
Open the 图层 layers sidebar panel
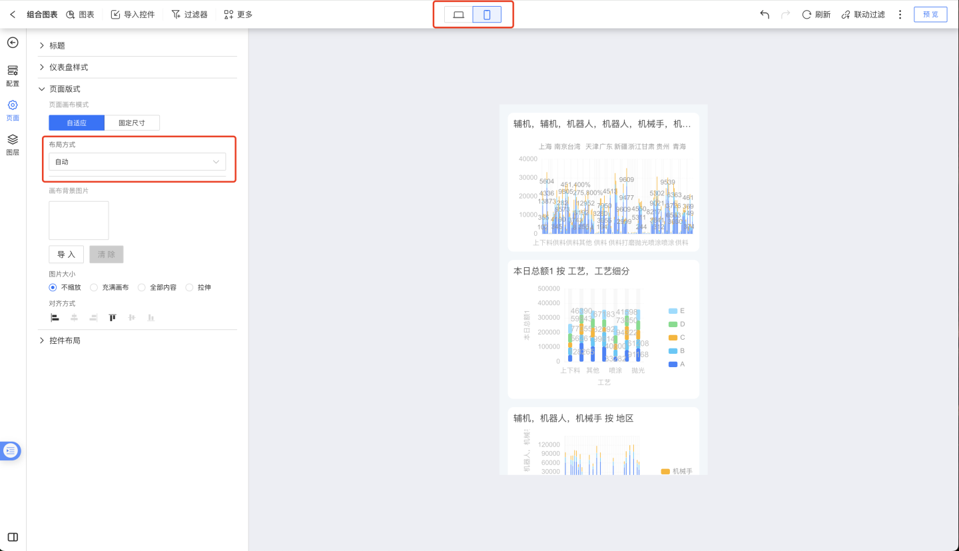[13, 144]
